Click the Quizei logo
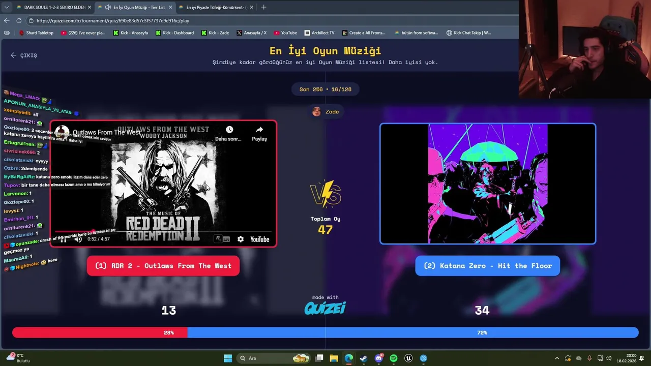Viewport: 651px width, 366px height. [325, 308]
